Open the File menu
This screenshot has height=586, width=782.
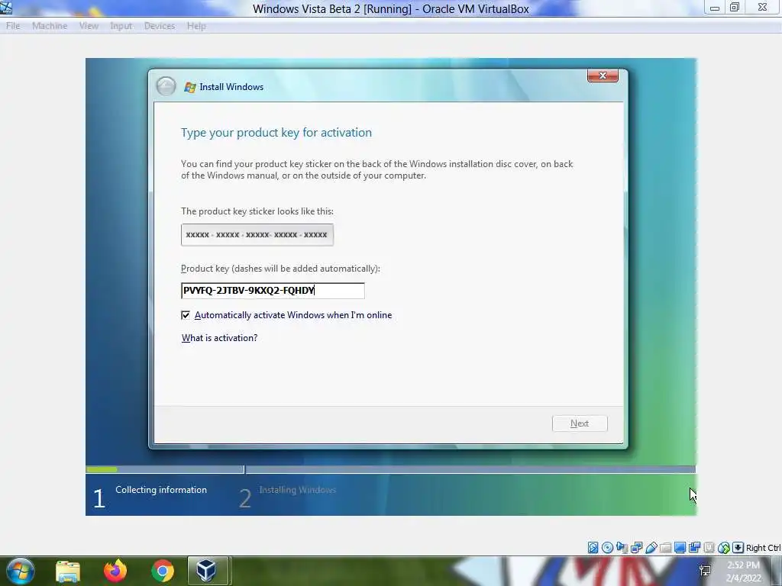click(x=13, y=26)
